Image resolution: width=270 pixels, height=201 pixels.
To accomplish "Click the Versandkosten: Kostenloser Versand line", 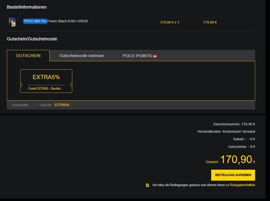I will [226, 132].
